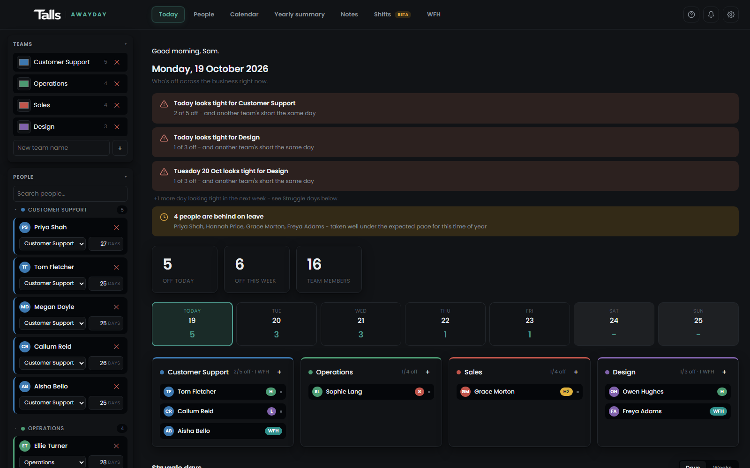Open the settings gear icon

coord(731,15)
